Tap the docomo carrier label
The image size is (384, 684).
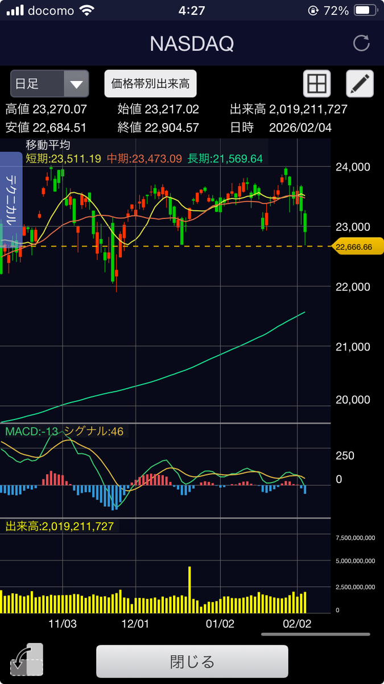pos(51,11)
